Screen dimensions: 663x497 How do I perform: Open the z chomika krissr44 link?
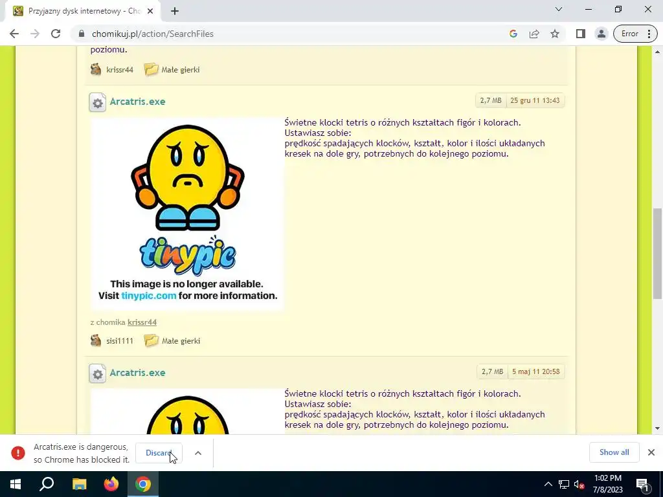[x=142, y=322]
